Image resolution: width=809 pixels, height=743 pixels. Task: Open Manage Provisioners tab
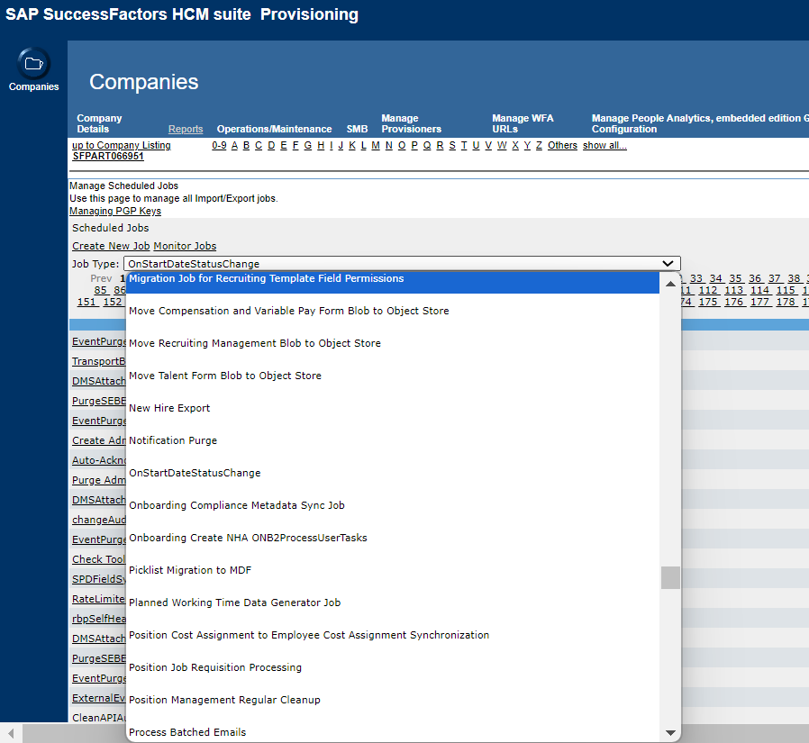(x=411, y=123)
